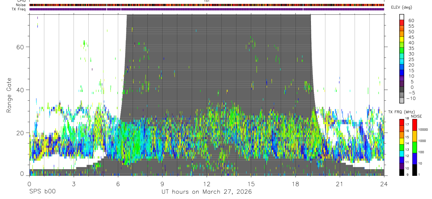This screenshot has width=432, height=199.
Task: Click the x-axis tick label '18'
Action: point(295,184)
